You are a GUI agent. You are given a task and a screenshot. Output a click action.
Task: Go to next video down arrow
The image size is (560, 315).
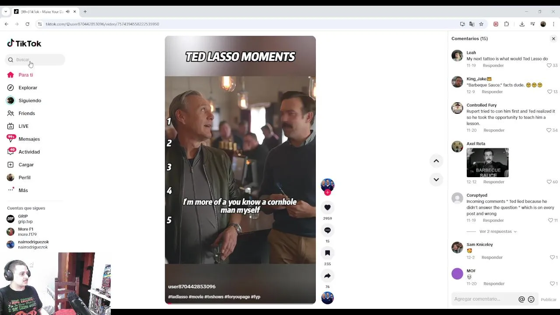436,179
